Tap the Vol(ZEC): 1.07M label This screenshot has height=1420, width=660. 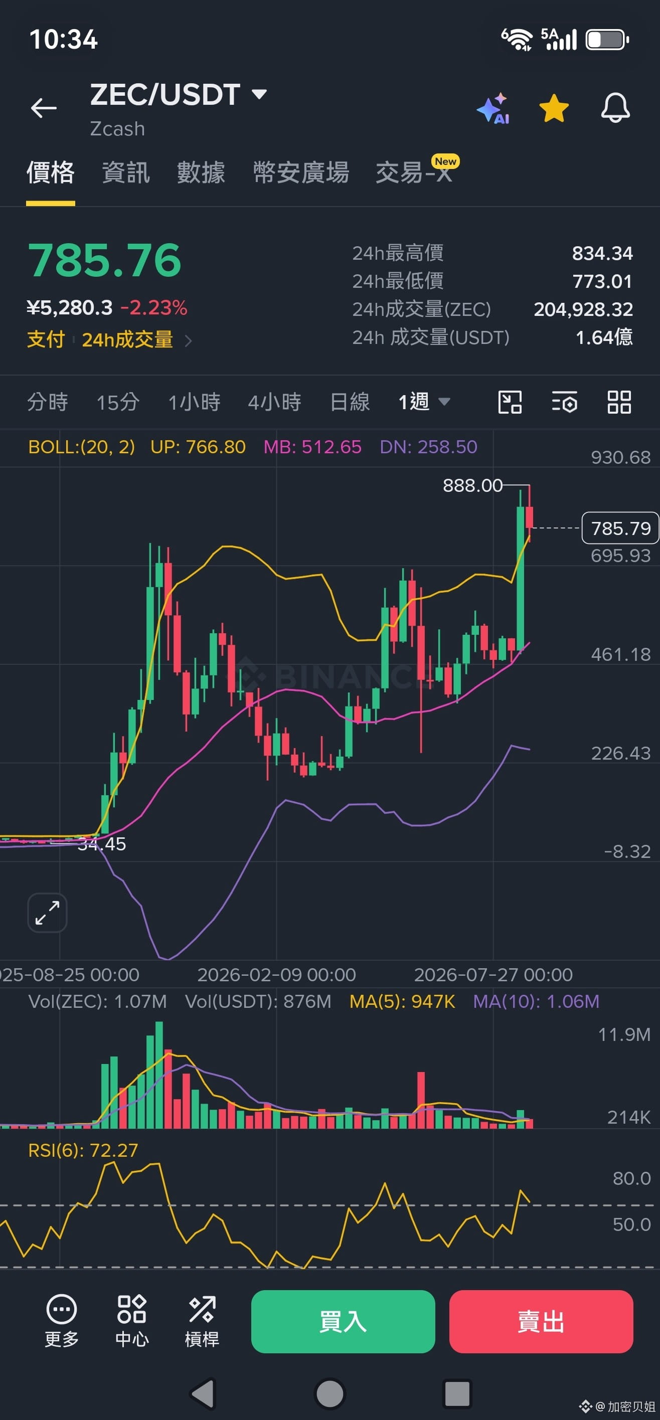point(98,1001)
